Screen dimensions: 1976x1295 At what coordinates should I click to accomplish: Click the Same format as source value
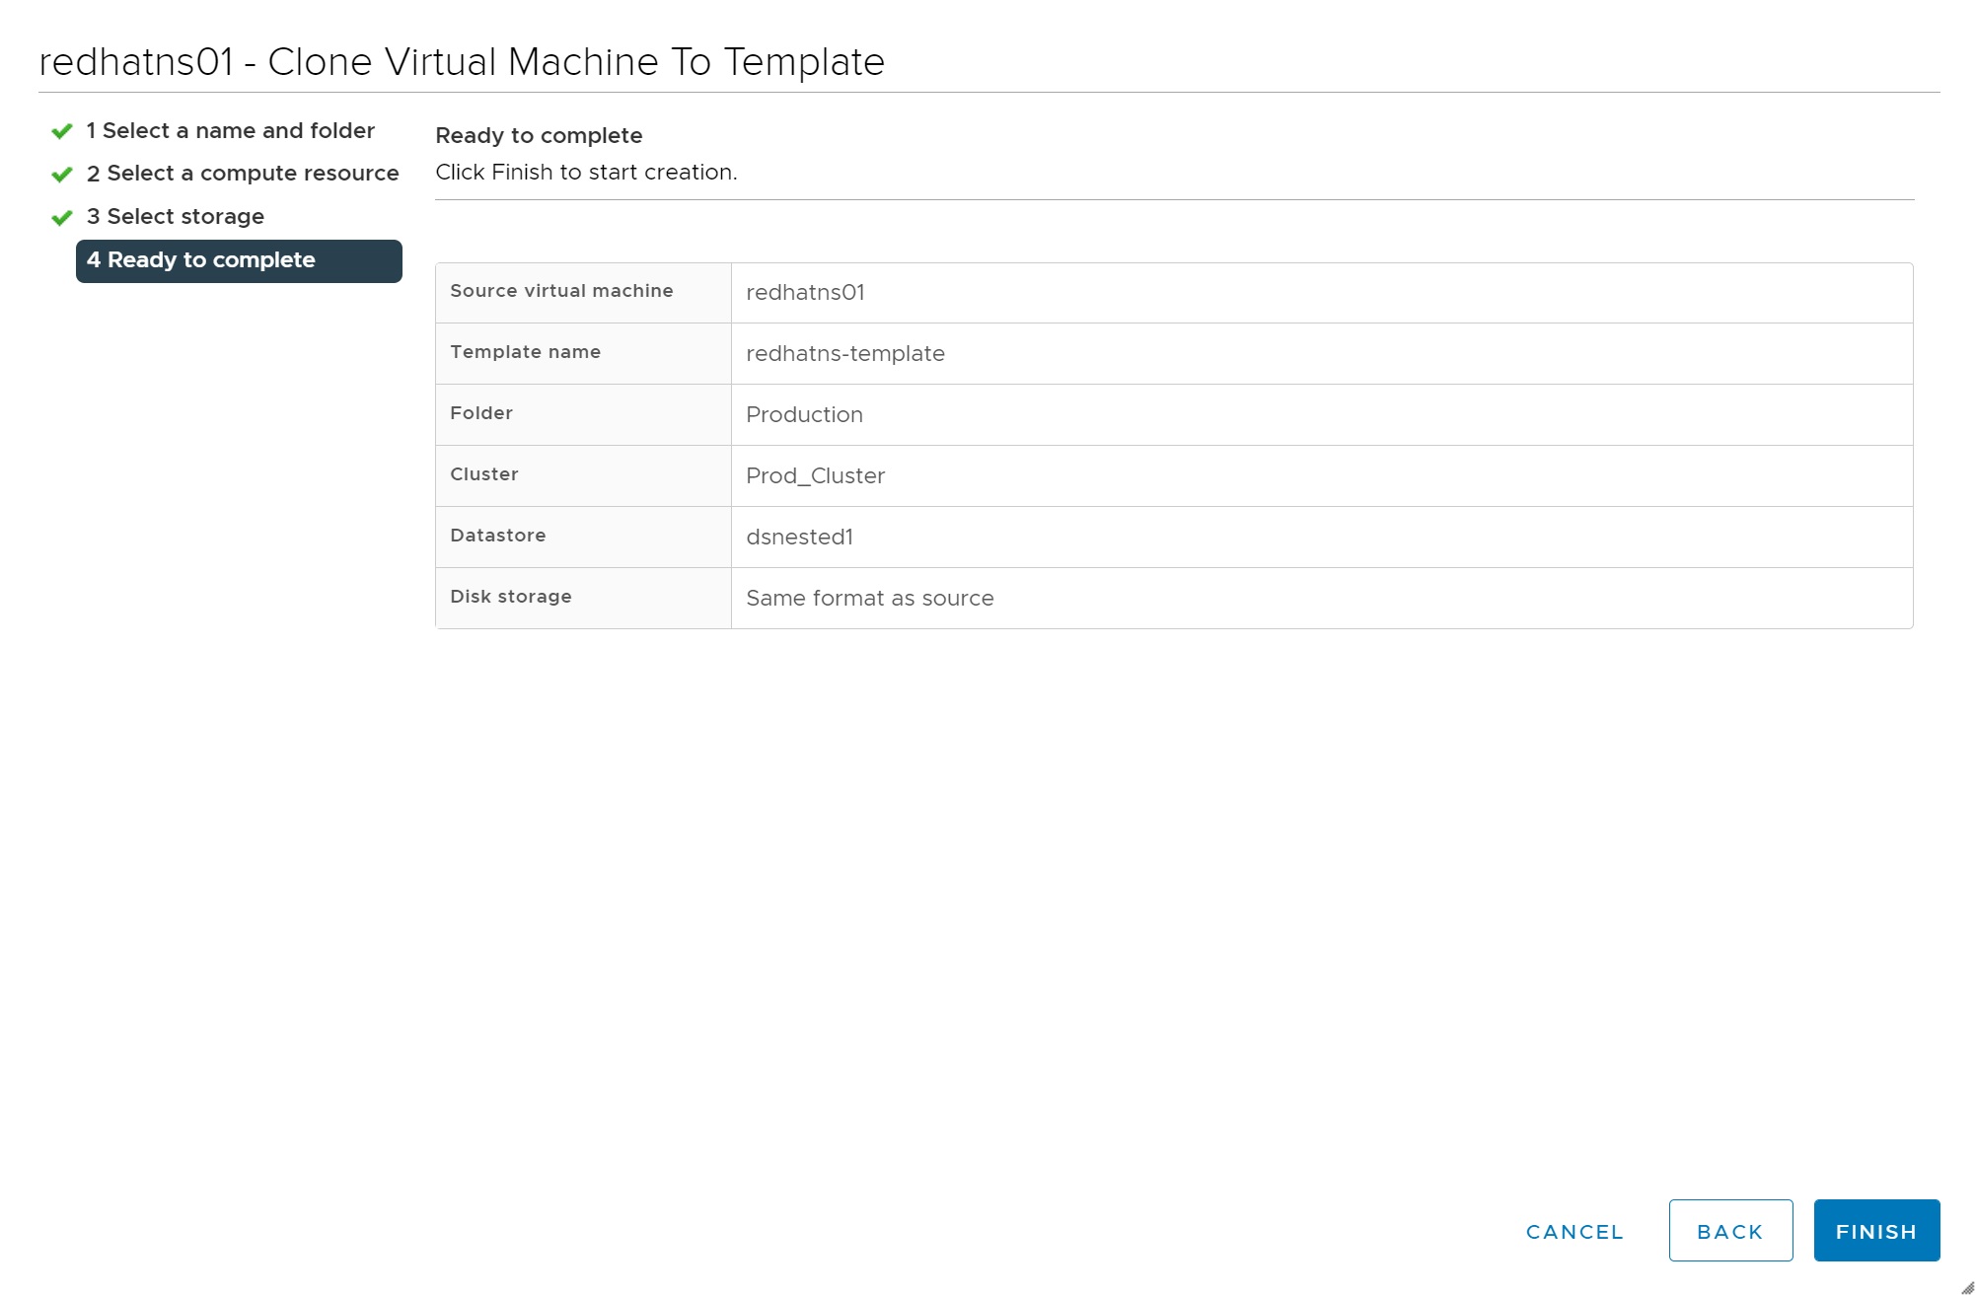point(869,599)
